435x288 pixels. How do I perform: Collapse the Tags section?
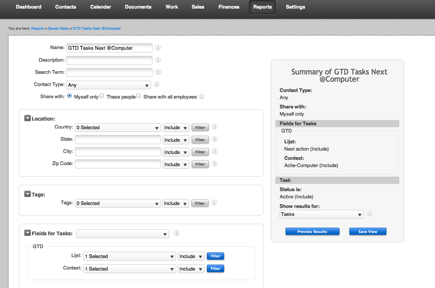tap(27, 194)
